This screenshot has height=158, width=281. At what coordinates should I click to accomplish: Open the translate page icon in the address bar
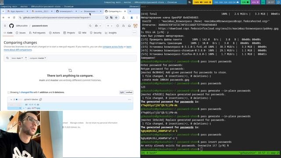click(112, 18)
